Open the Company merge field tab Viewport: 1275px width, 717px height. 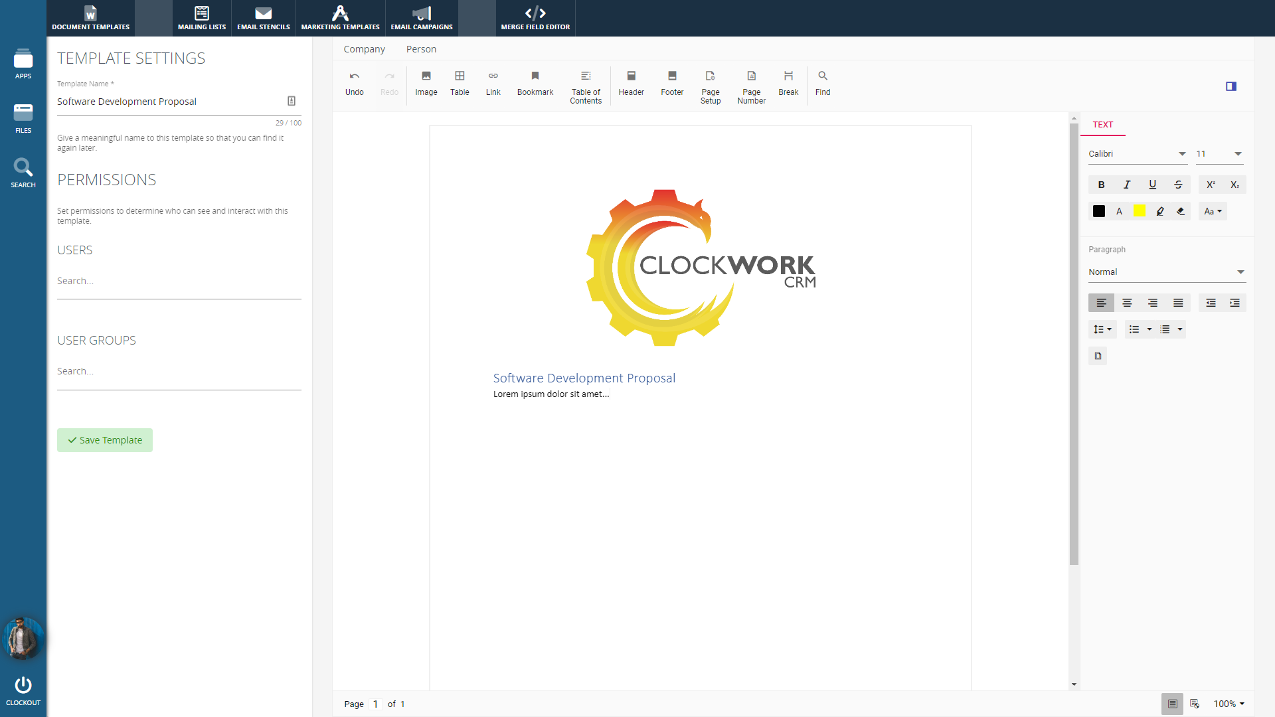click(364, 49)
